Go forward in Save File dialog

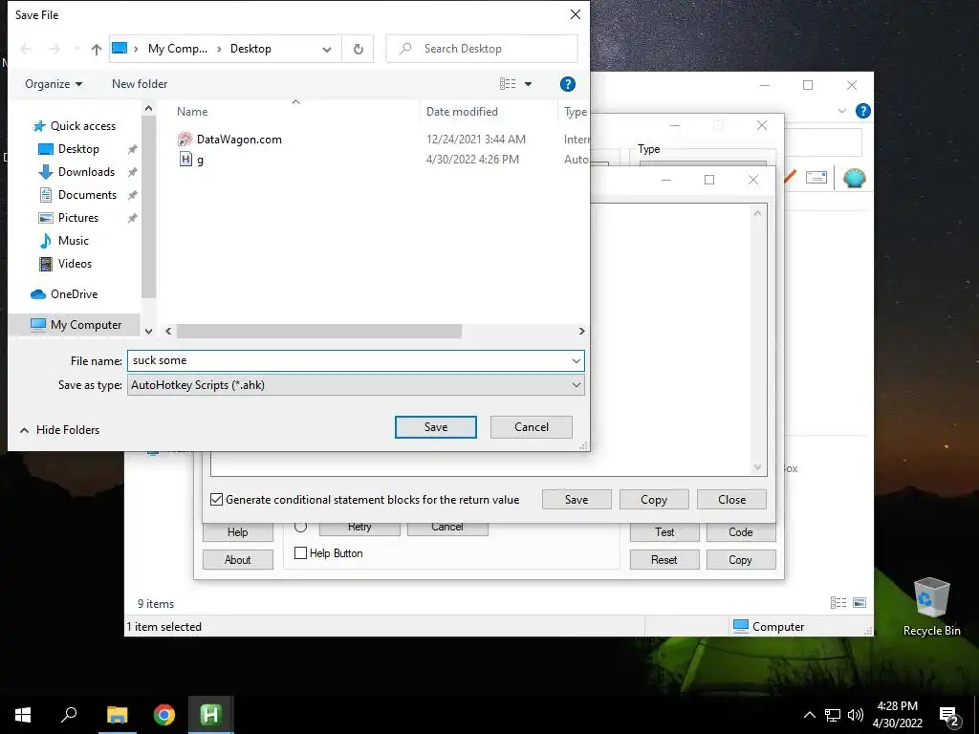pos(54,49)
